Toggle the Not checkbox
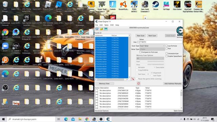 point(166,48)
